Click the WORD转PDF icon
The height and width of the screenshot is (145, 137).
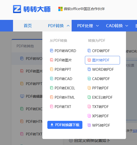[89, 69]
